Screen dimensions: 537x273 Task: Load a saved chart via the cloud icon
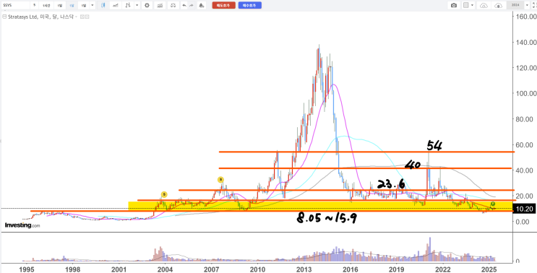484,5
